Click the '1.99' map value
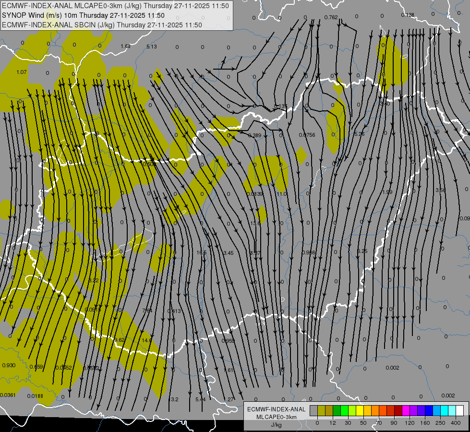 coord(387,192)
